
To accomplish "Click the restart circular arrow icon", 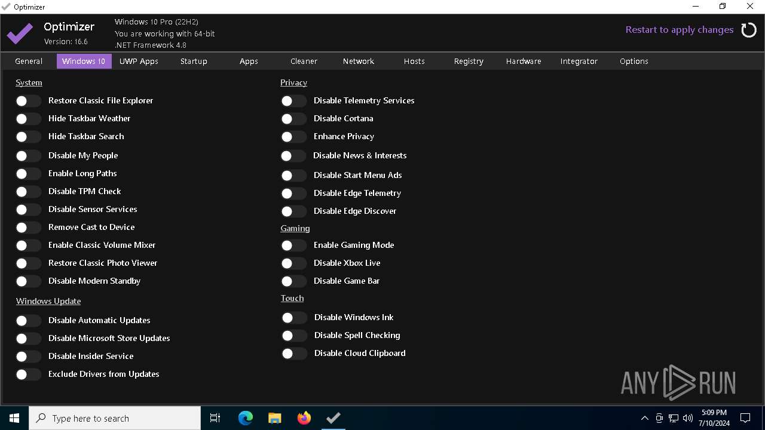I will (x=749, y=30).
